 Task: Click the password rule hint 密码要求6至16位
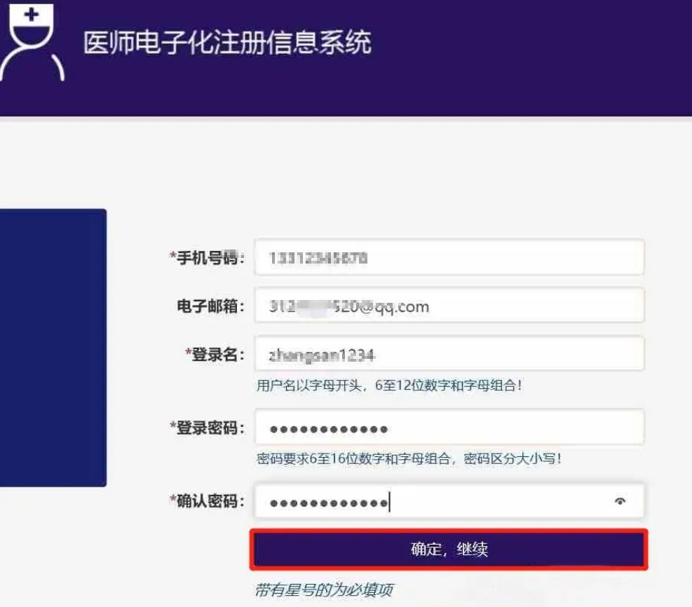pos(409,459)
